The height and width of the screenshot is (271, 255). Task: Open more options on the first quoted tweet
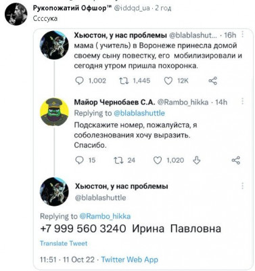coord(243,35)
